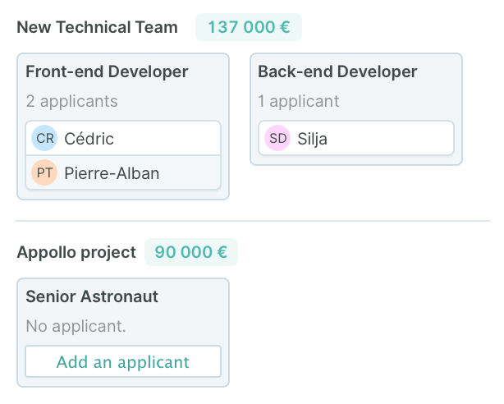Open Silja's applicant entry
Viewport: 504px width, 404px height.
point(356,138)
